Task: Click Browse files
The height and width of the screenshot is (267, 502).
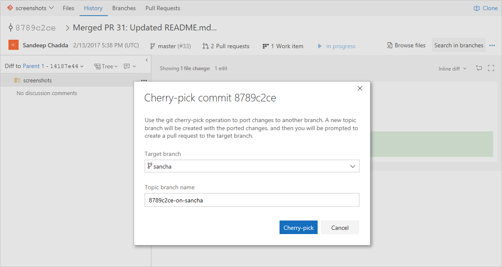Action: [x=406, y=45]
